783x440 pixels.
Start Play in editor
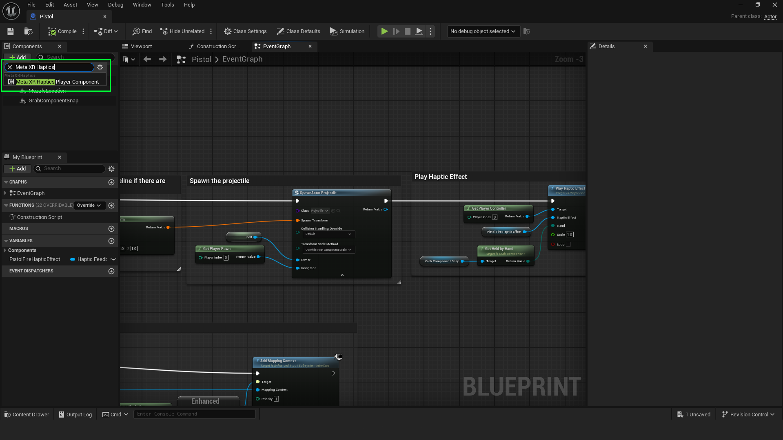pos(384,31)
